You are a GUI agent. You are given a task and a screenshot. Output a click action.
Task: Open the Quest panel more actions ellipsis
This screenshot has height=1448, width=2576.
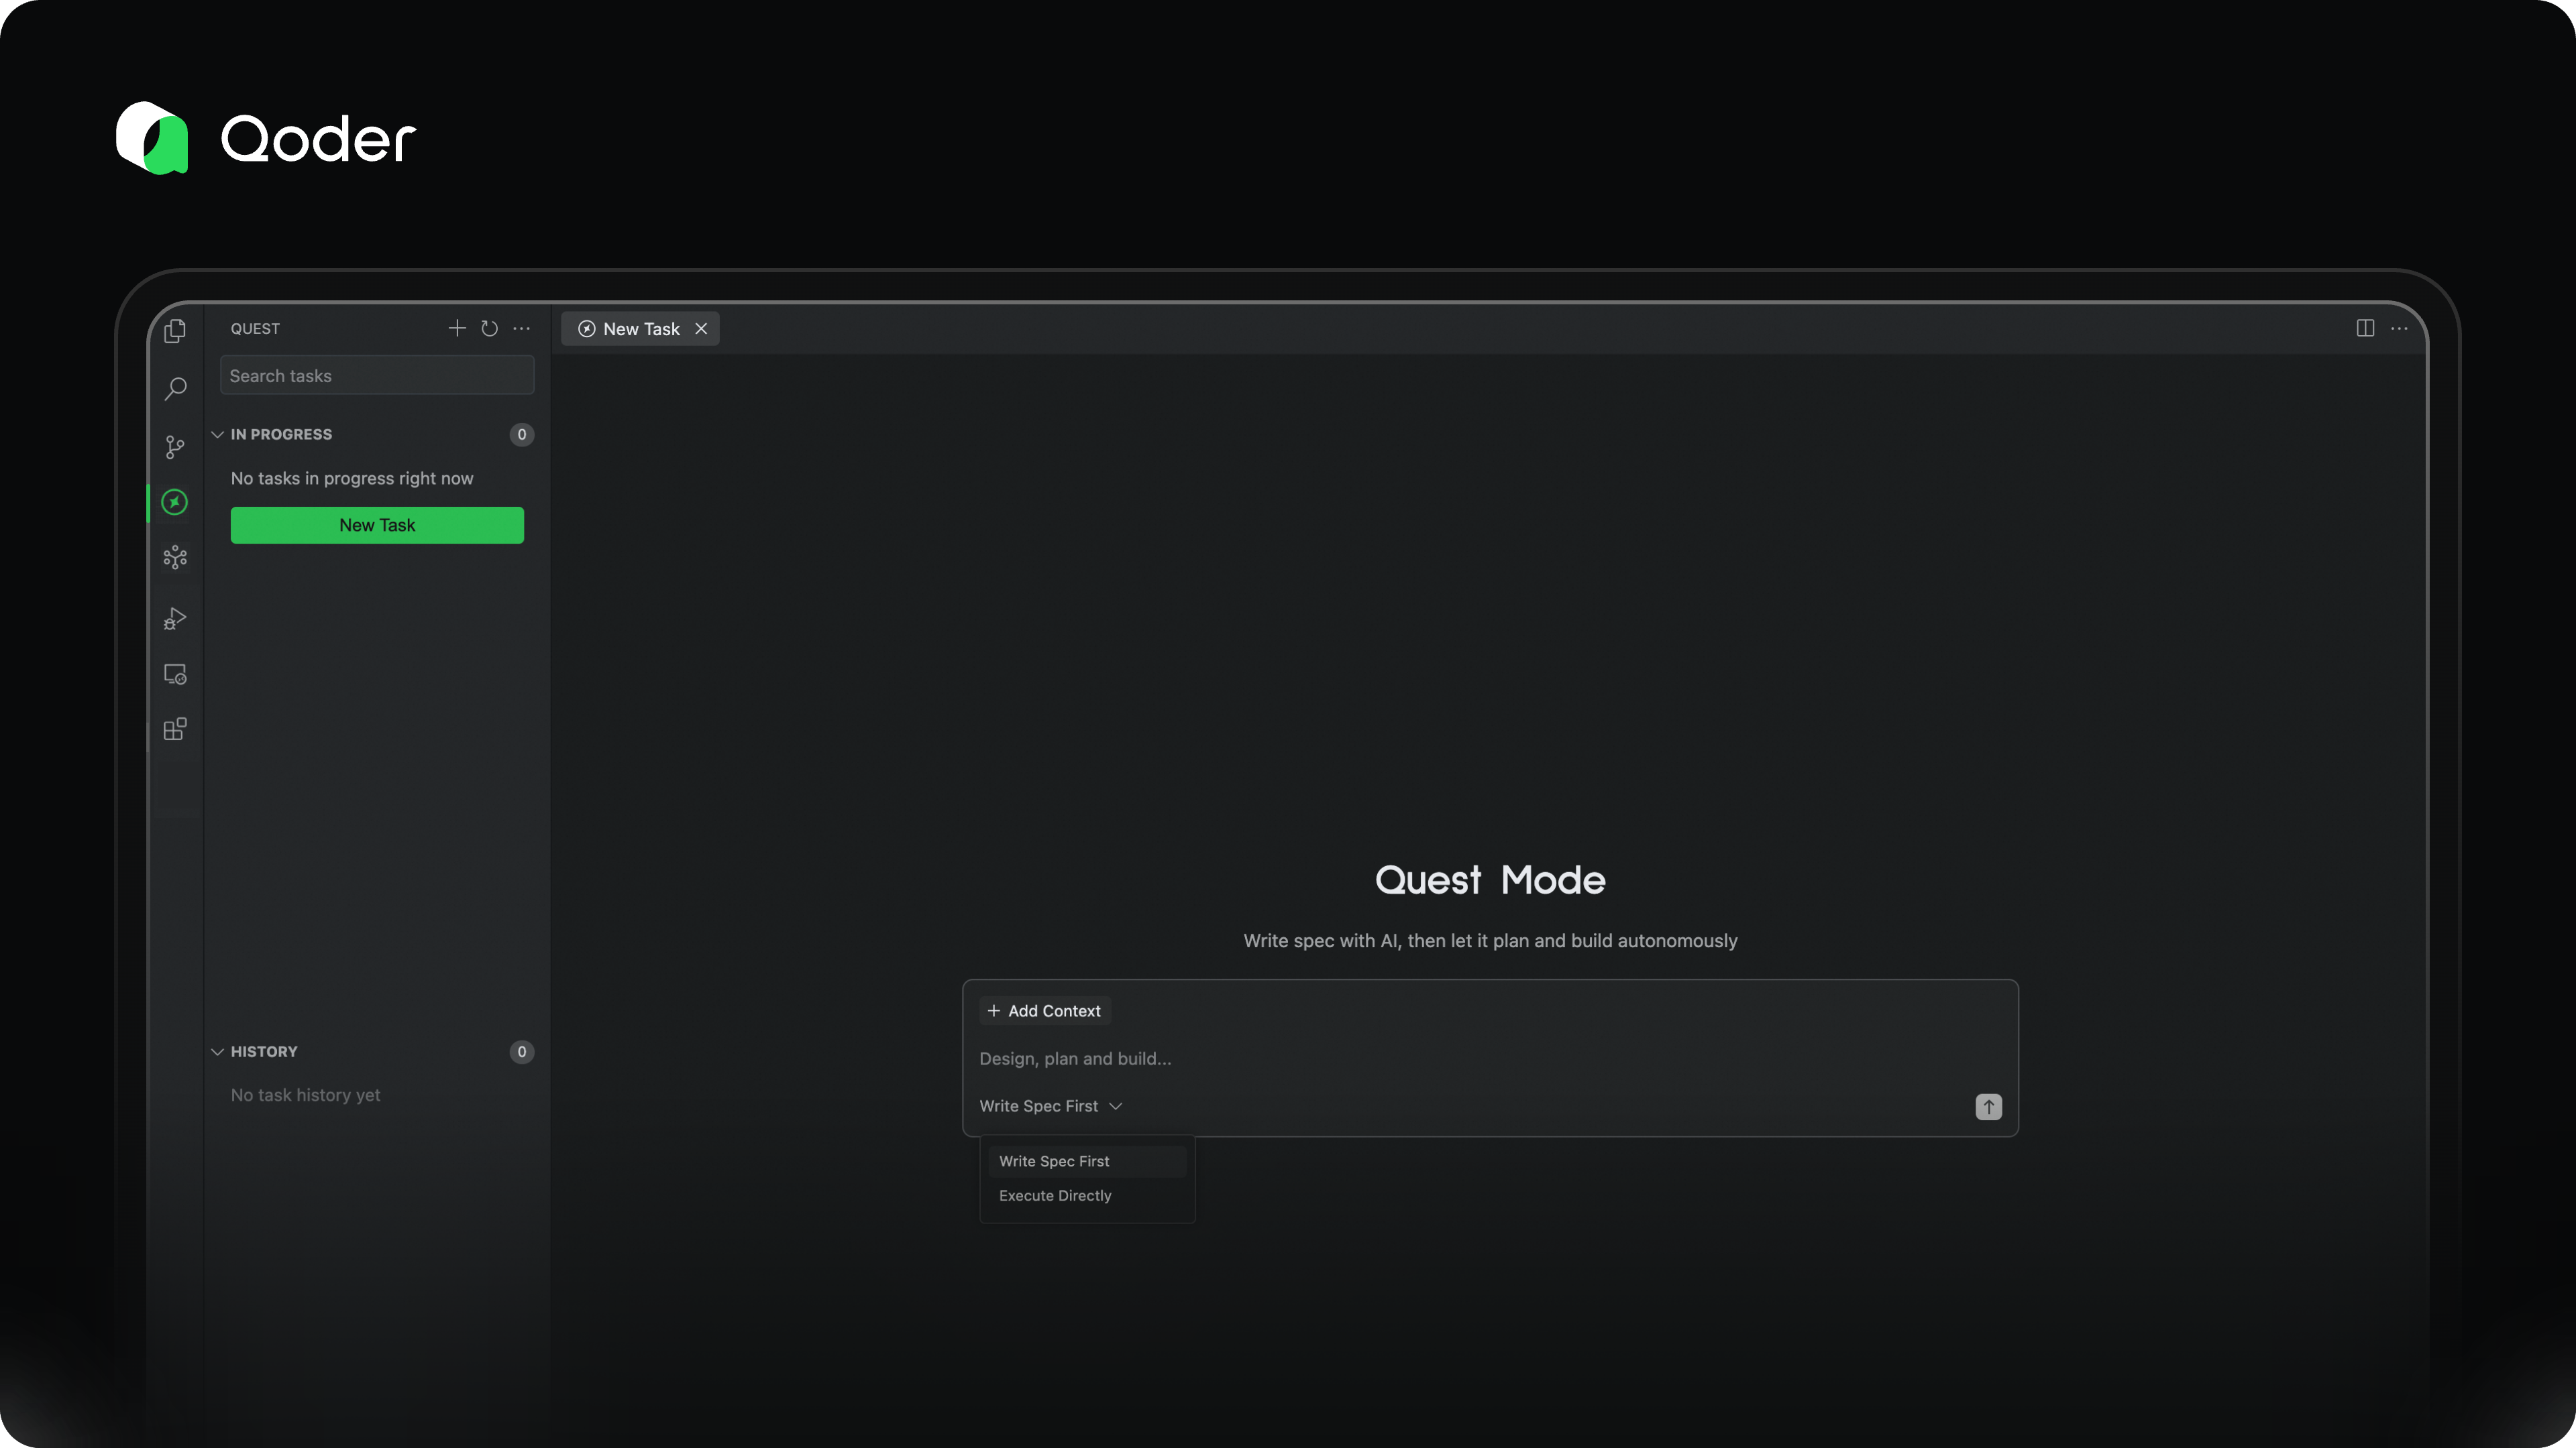(x=522, y=328)
